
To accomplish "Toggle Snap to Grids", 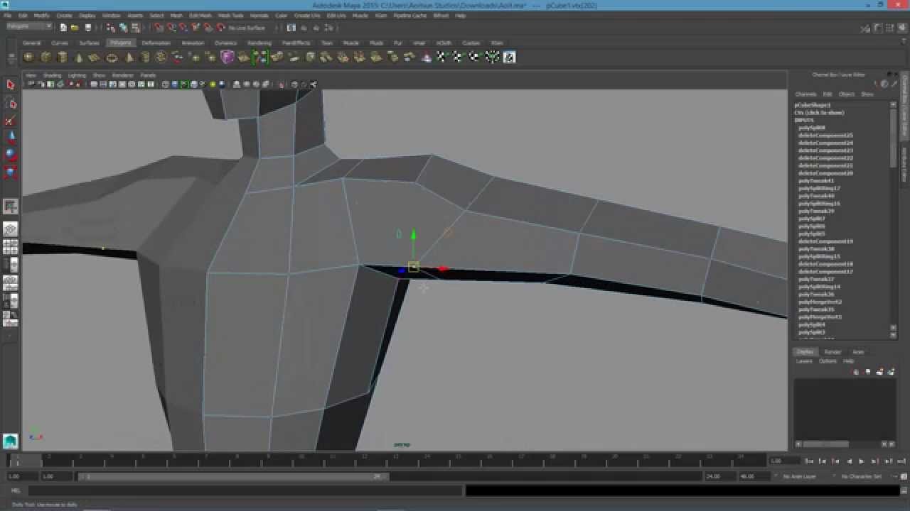I will pos(159,28).
